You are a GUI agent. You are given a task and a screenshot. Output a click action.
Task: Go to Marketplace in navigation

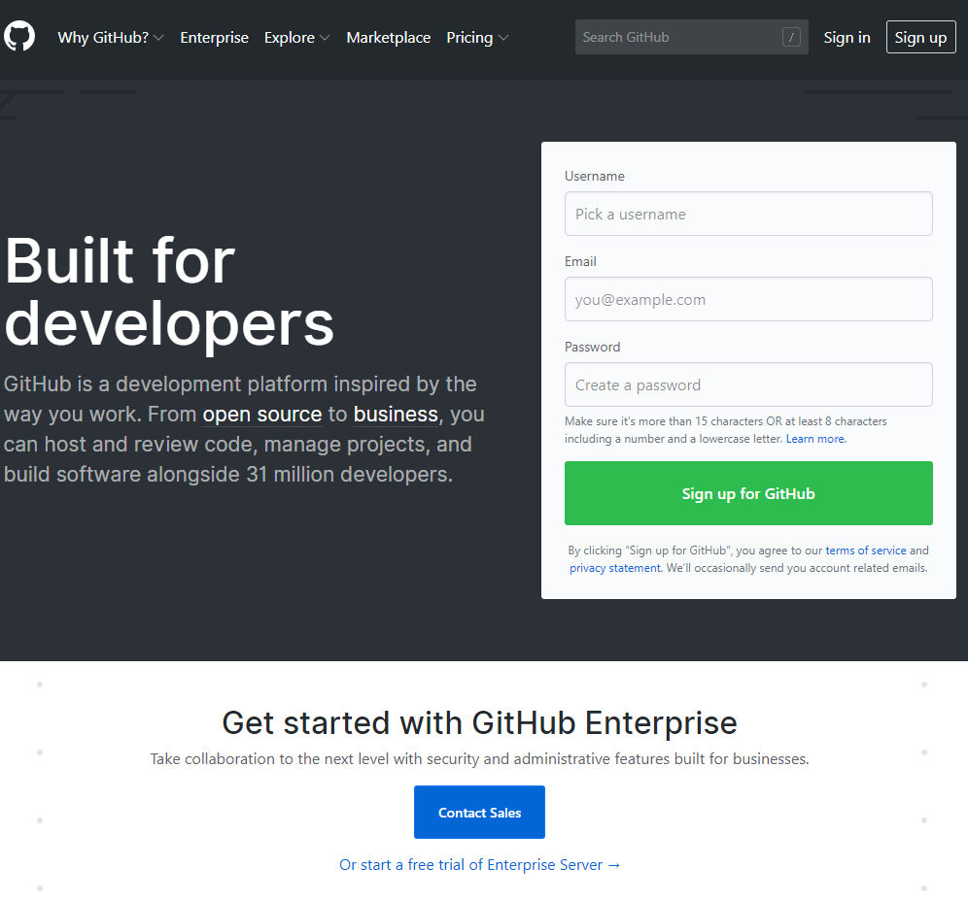pyautogui.click(x=389, y=38)
